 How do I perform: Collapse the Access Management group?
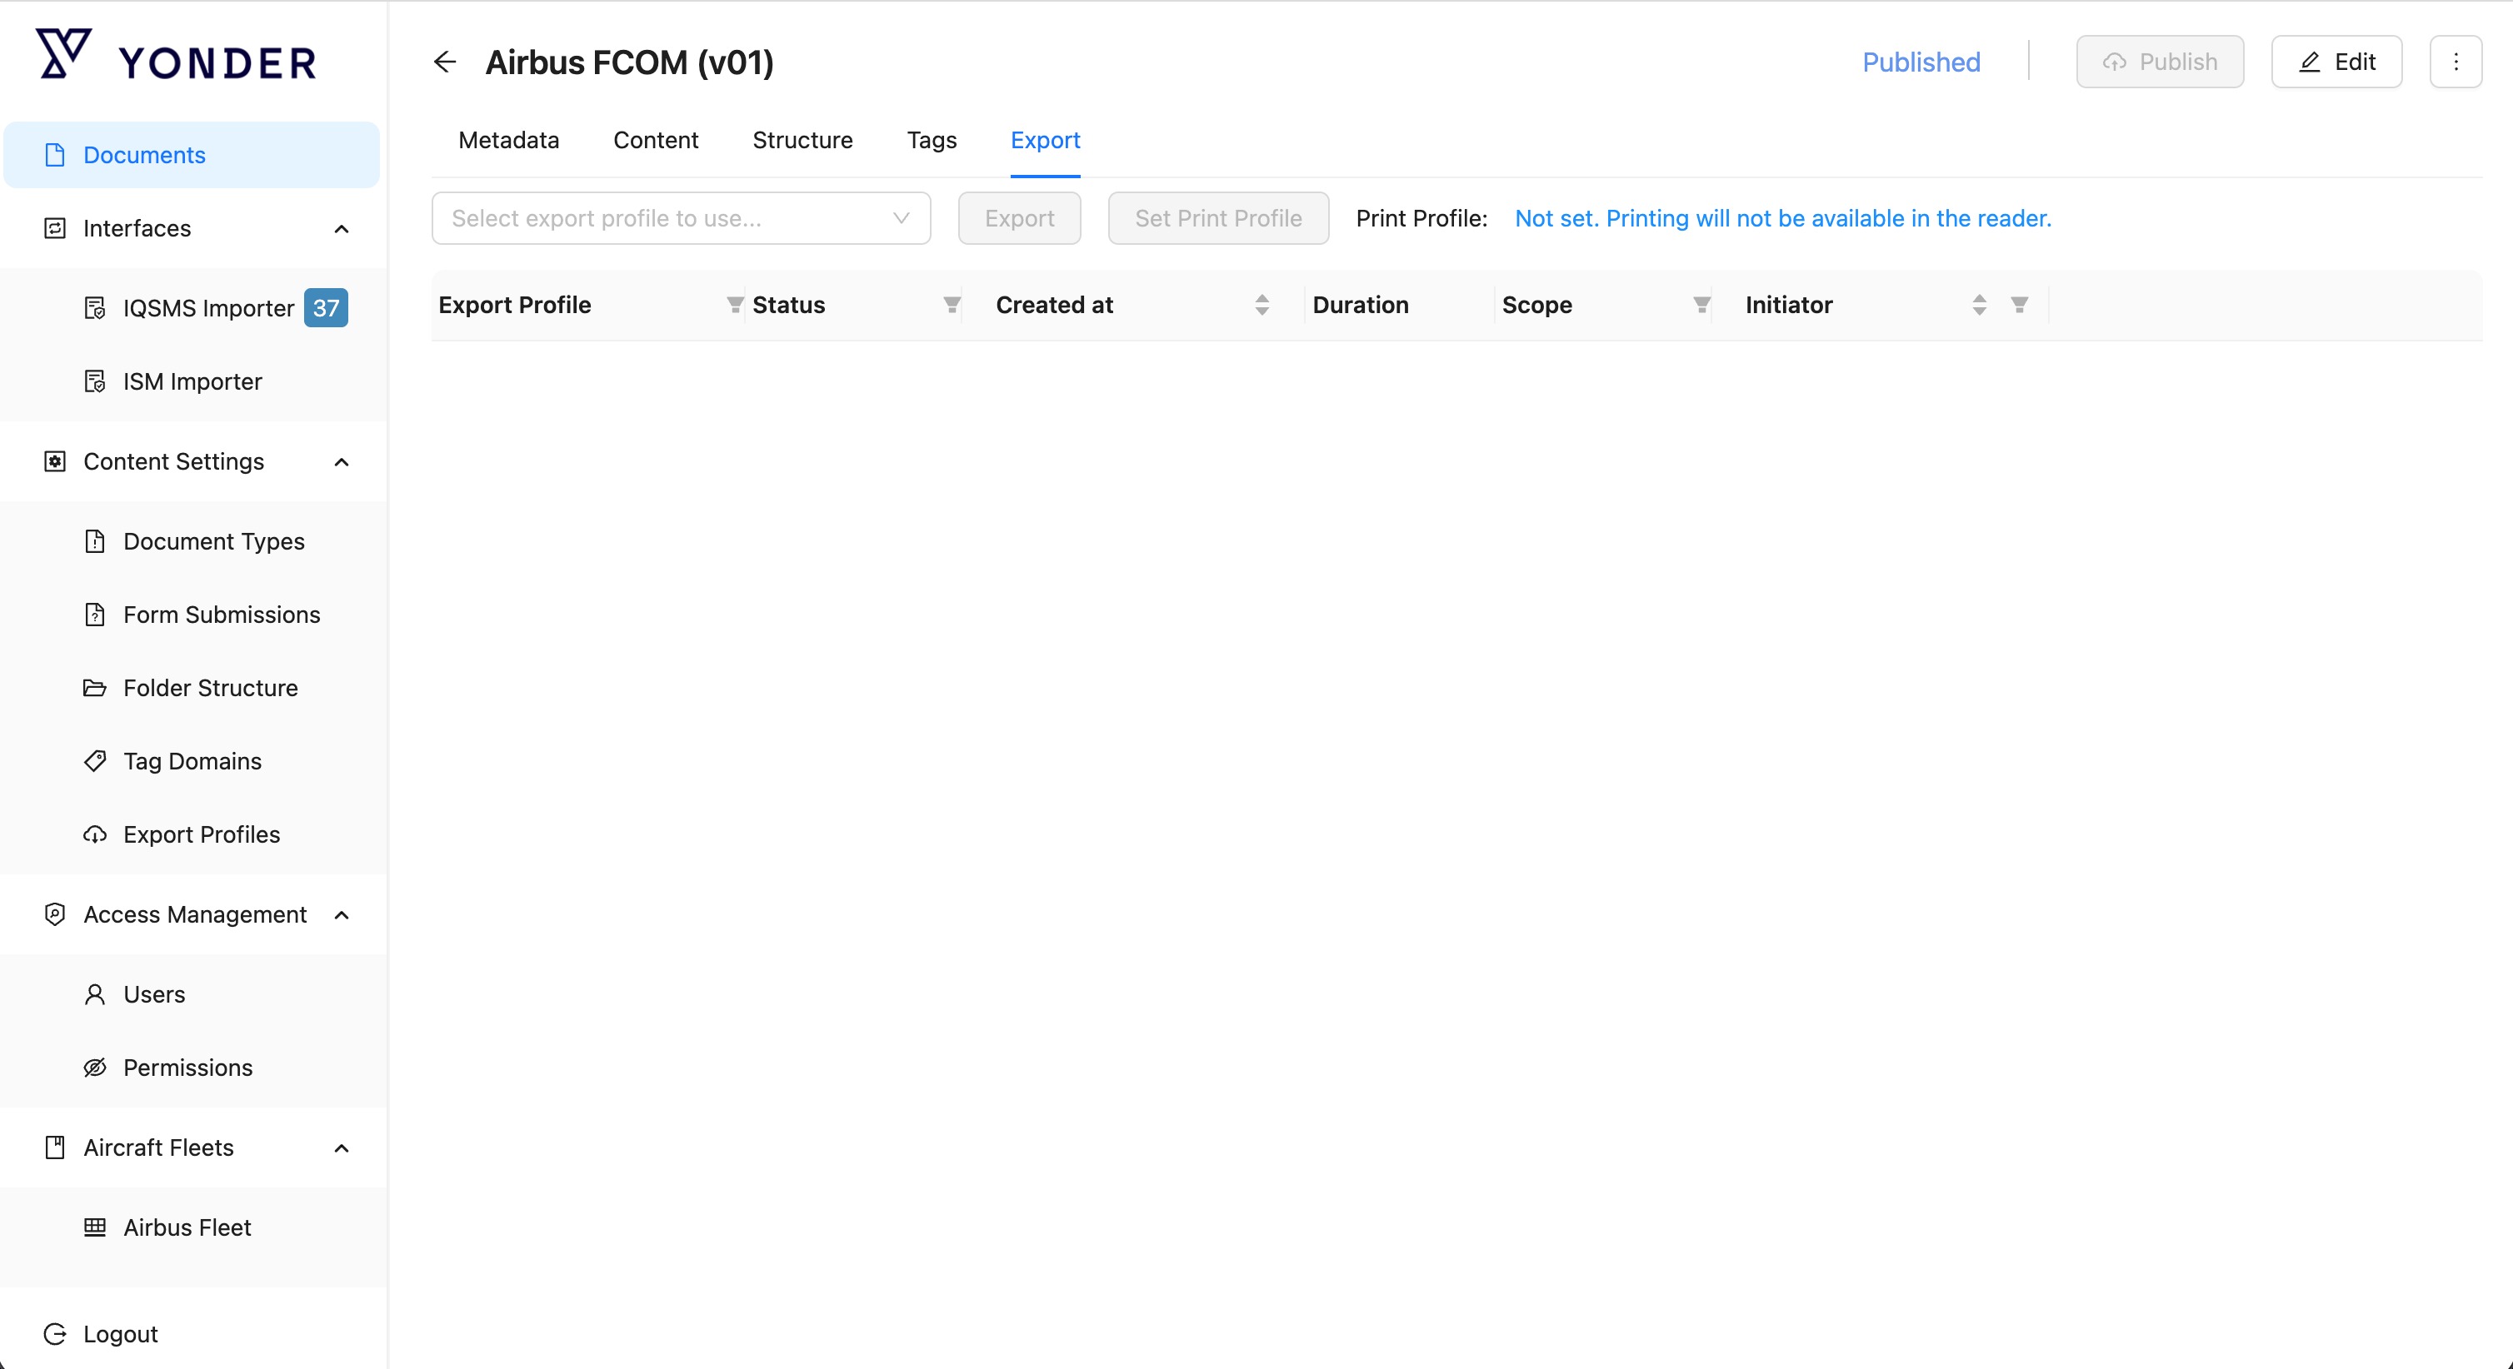click(342, 914)
